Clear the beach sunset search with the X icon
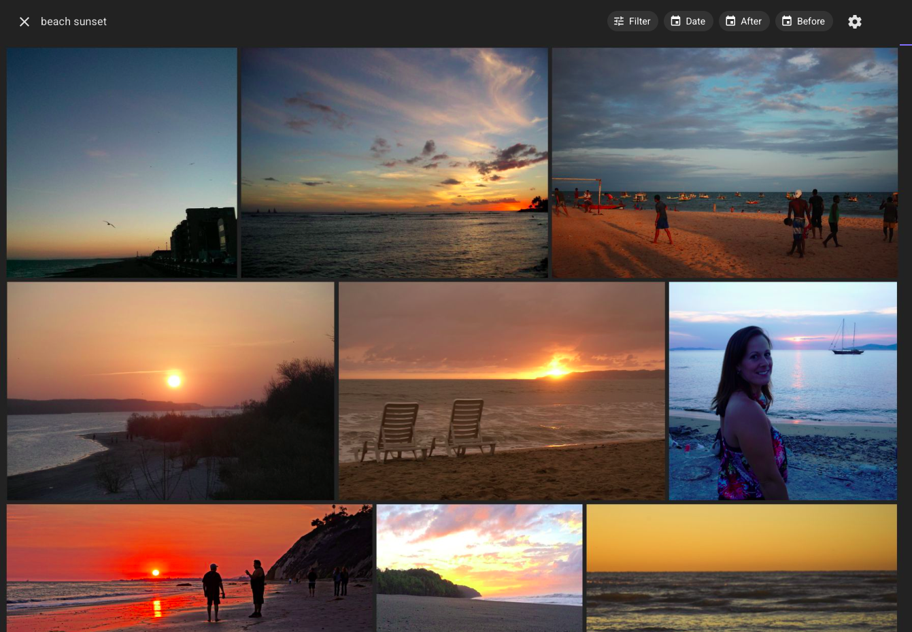This screenshot has height=632, width=912. pyautogui.click(x=24, y=22)
